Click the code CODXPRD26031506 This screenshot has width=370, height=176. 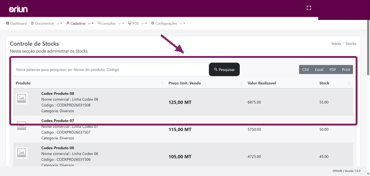point(74,159)
